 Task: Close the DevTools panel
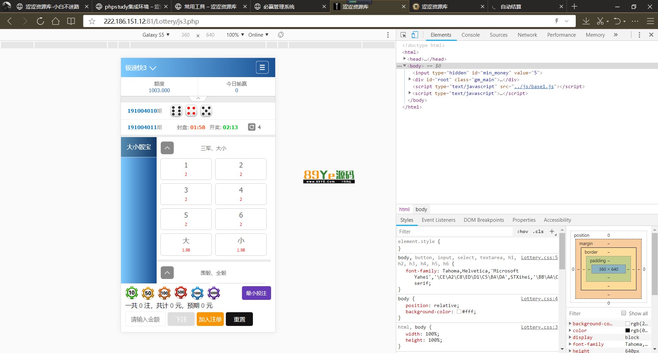pyautogui.click(x=651, y=35)
